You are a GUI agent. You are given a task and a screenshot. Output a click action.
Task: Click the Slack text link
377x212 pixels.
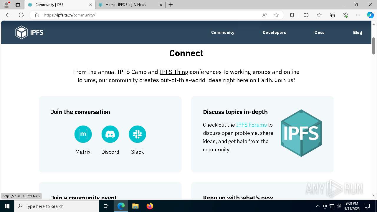(x=137, y=152)
